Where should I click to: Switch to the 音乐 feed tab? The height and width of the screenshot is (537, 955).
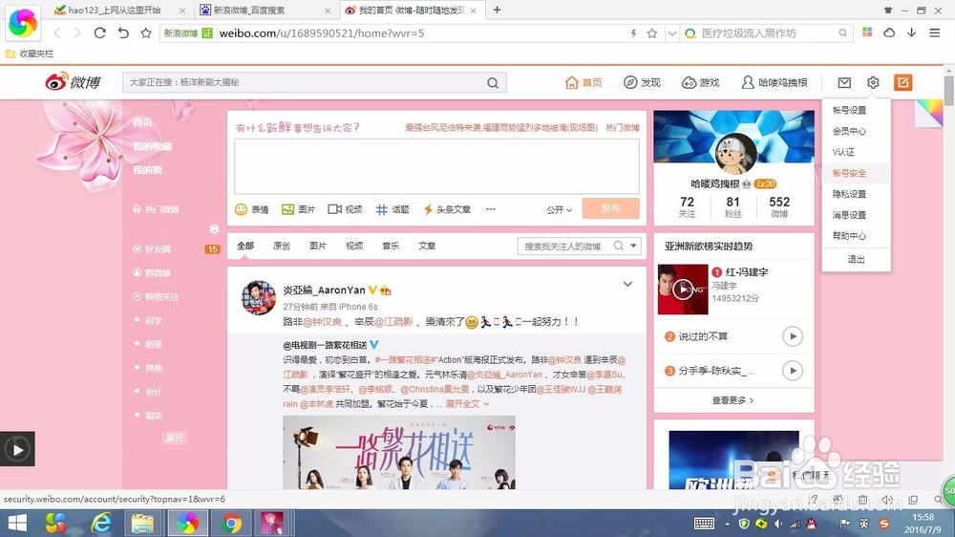tap(391, 246)
